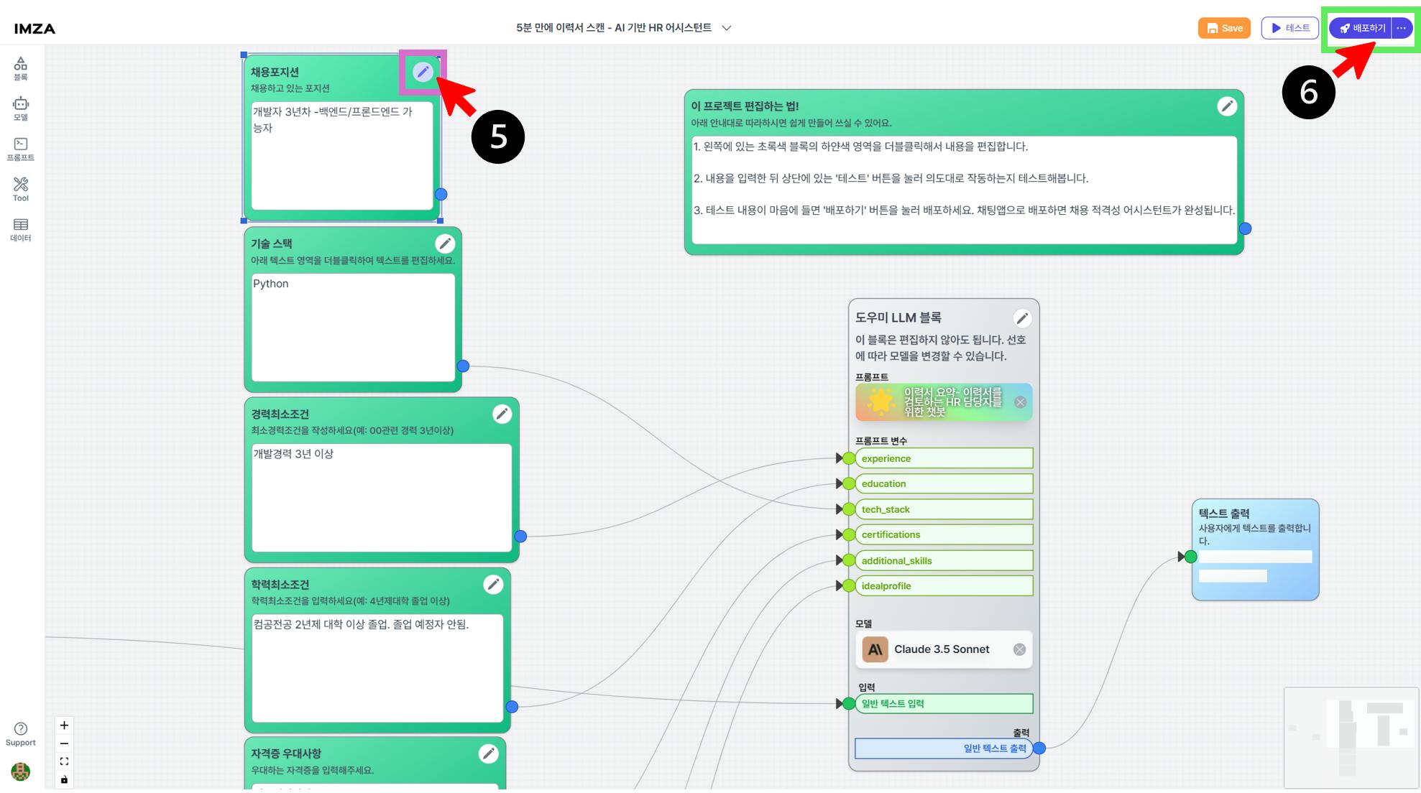The width and height of the screenshot is (1421, 793).
Task: Edit the 채용포지션 block via pencil icon
Action: pos(423,71)
